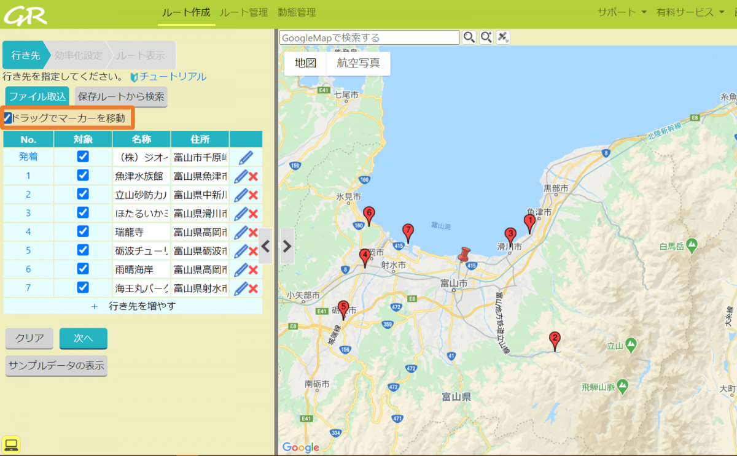Switch map to 航空写真 view
The height and width of the screenshot is (456, 737).
click(358, 63)
